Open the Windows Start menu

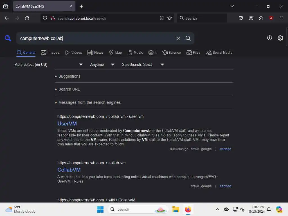100,209
